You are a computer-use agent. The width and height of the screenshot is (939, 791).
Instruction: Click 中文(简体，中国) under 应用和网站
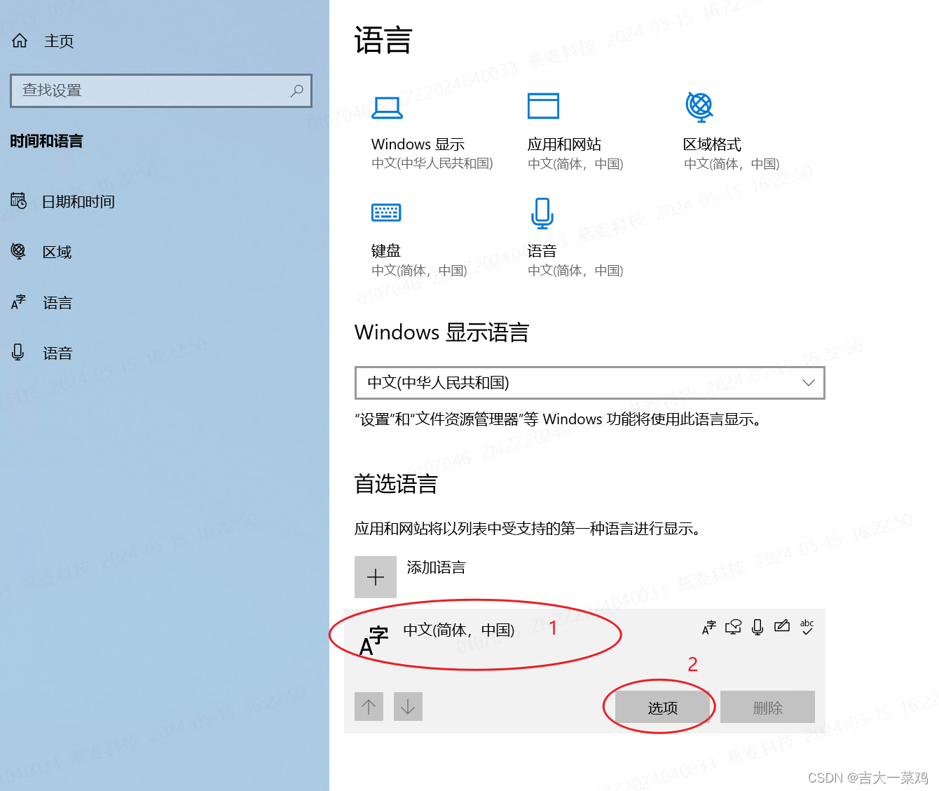pos(575,164)
